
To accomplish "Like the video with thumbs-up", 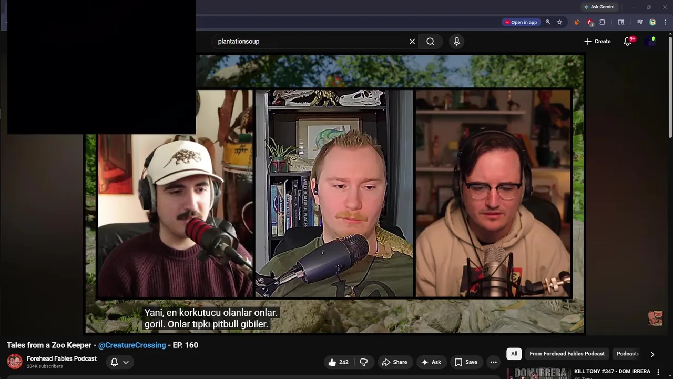I will [x=338, y=362].
